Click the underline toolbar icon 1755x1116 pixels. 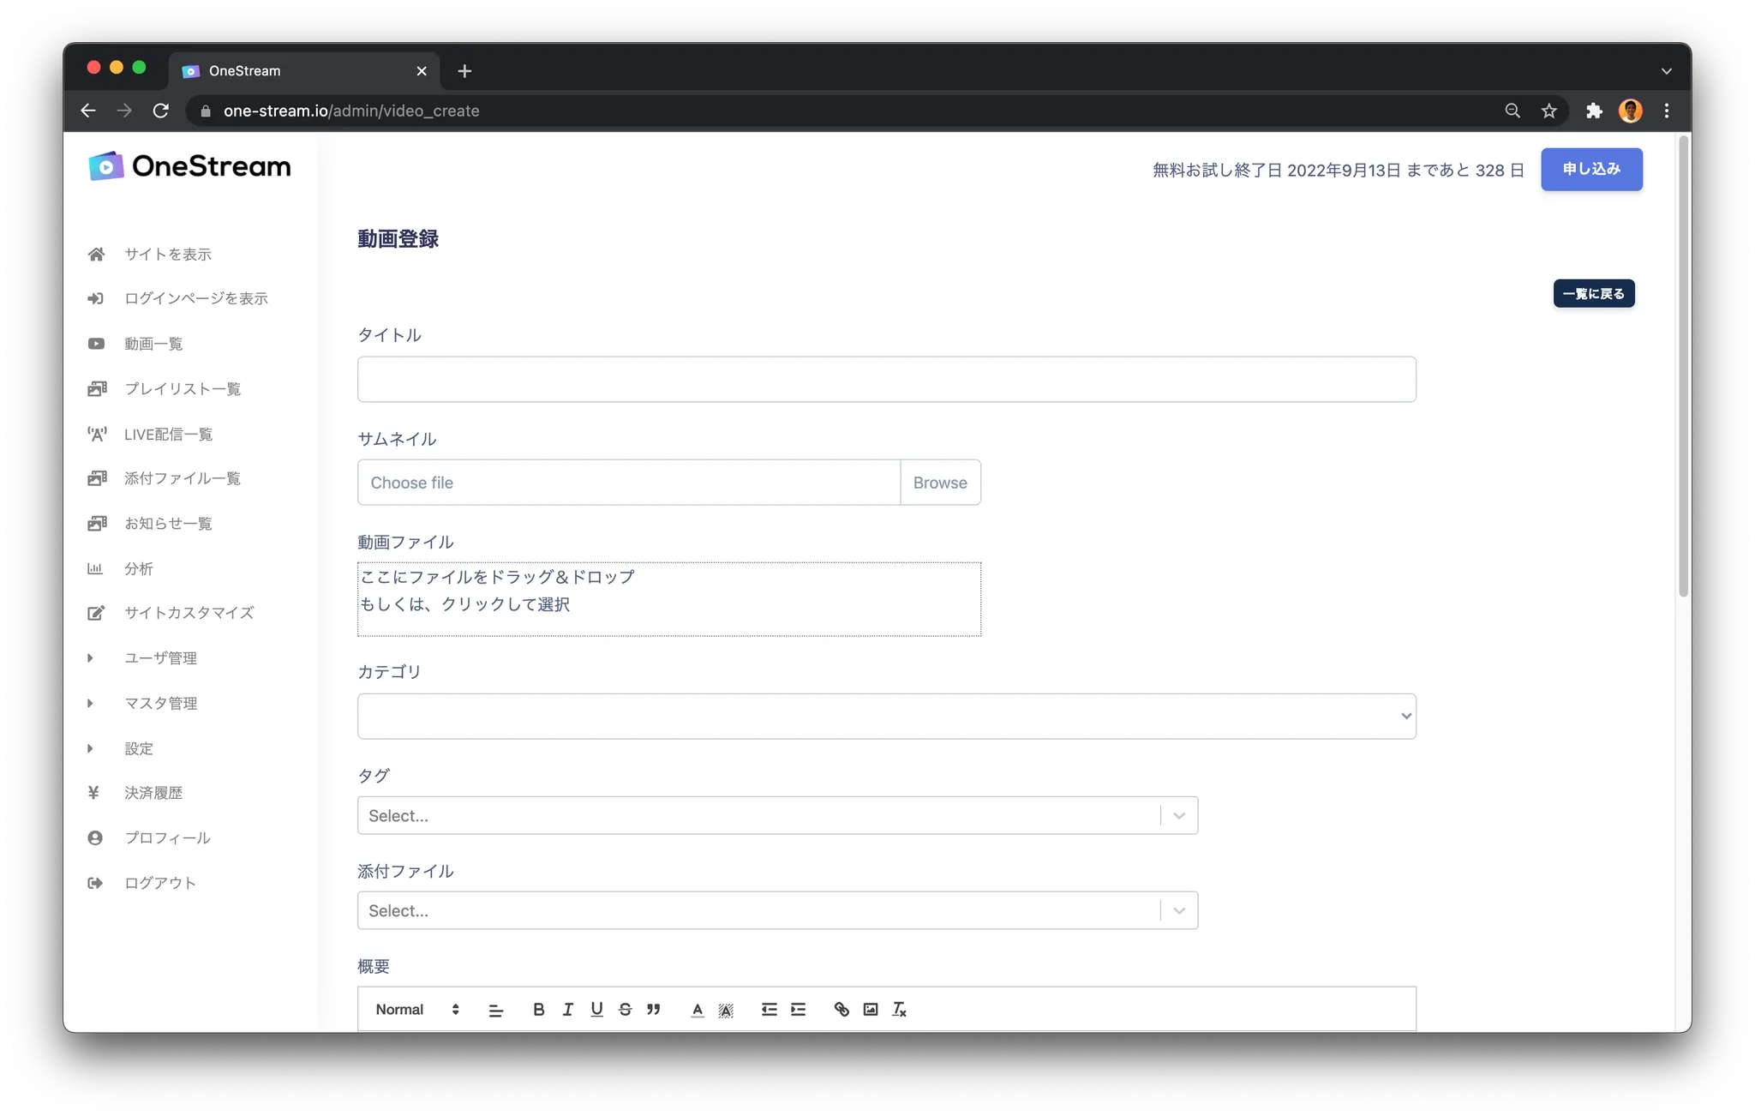(x=596, y=1009)
